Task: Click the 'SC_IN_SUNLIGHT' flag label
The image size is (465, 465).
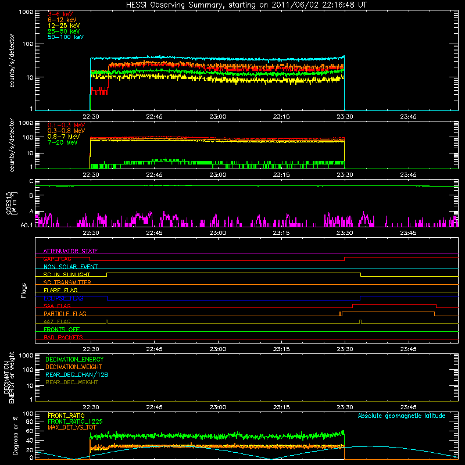Action: [x=67, y=274]
